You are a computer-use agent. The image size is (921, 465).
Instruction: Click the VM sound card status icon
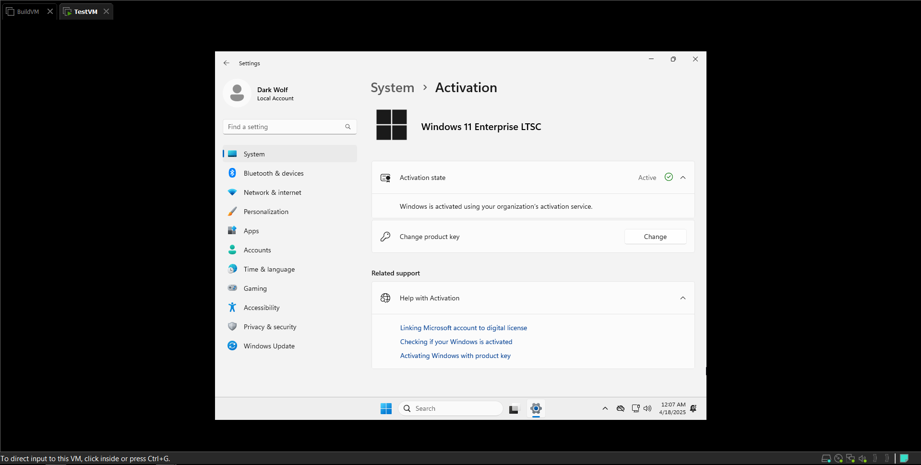(862, 458)
